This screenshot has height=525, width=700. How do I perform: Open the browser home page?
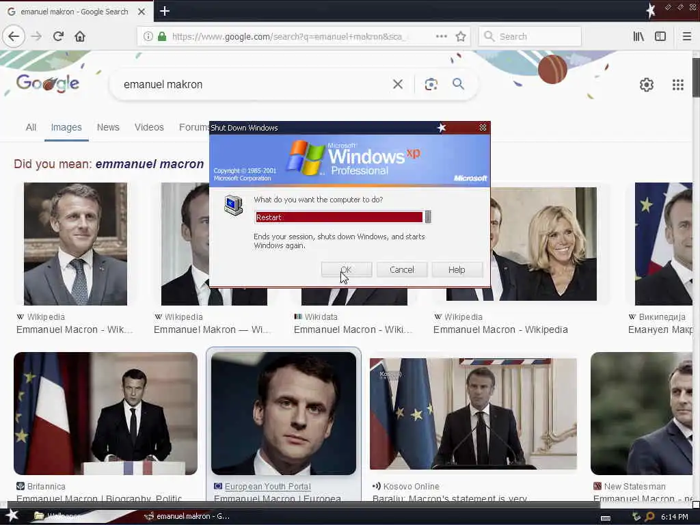(x=80, y=36)
